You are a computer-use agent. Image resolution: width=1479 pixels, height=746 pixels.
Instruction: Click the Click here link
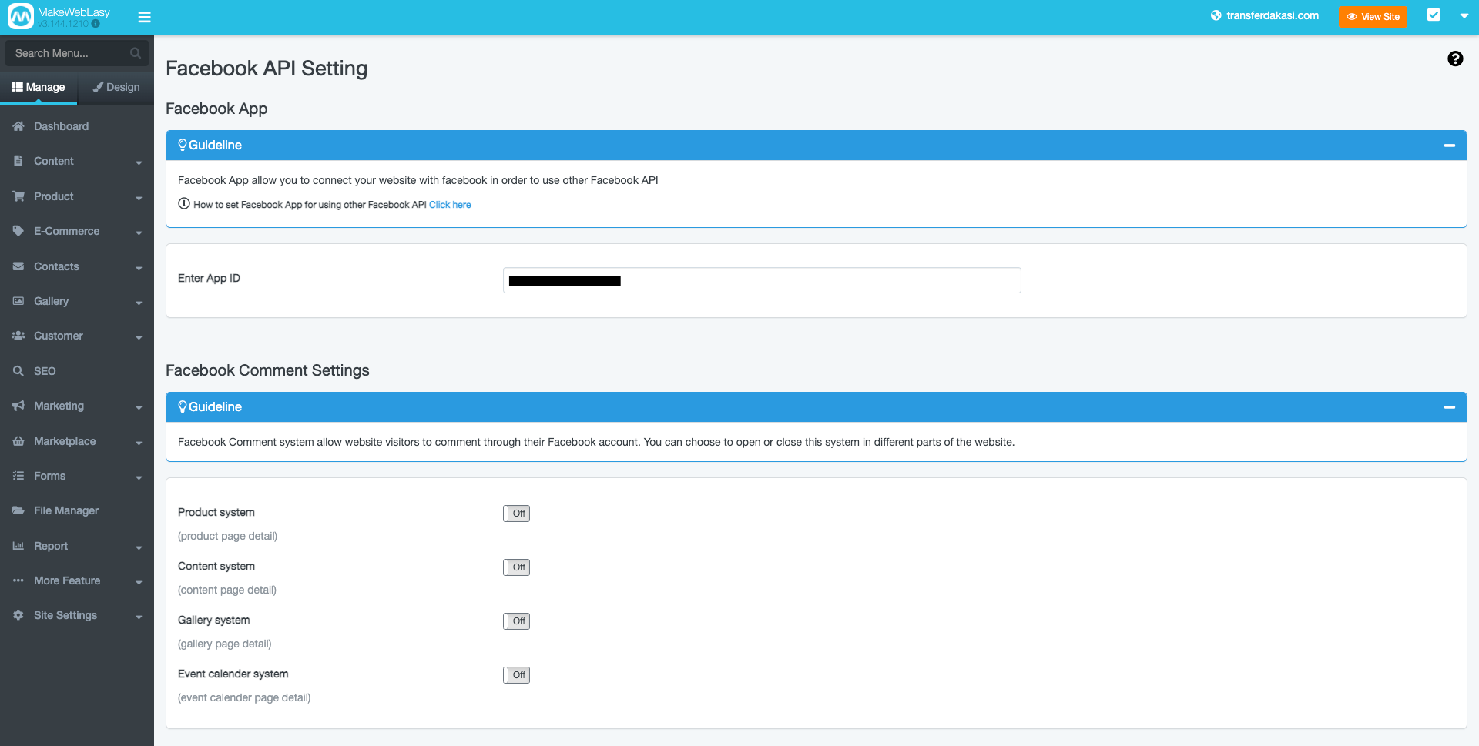(450, 205)
